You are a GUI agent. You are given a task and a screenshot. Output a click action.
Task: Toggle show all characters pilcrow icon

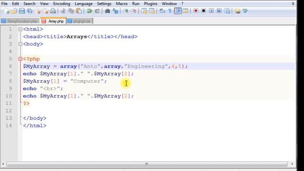[x=170, y=11]
